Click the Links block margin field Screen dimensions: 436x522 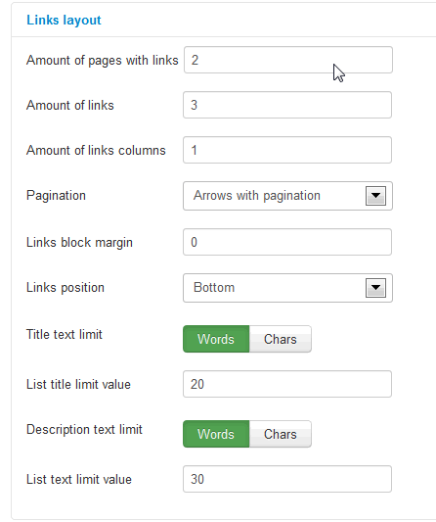pyautogui.click(x=287, y=242)
